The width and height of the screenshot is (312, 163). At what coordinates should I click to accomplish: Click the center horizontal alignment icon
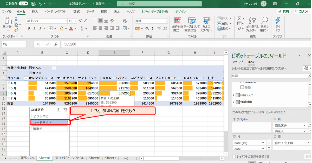[100, 28]
